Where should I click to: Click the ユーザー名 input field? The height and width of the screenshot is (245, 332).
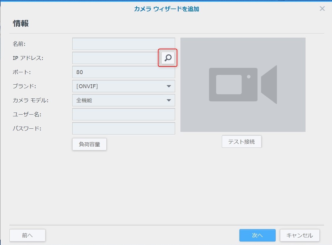[123, 114]
